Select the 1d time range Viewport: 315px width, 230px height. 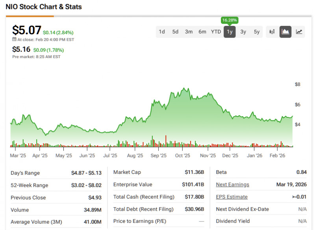[x=162, y=32]
